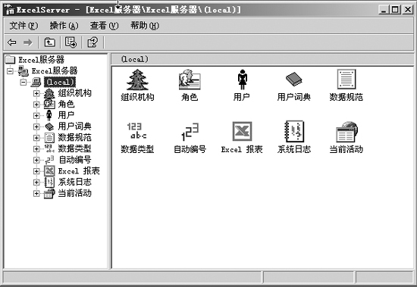Image resolution: width=417 pixels, height=287 pixels.
Task: Select 用户词典 in the tree
Action: click(x=75, y=126)
